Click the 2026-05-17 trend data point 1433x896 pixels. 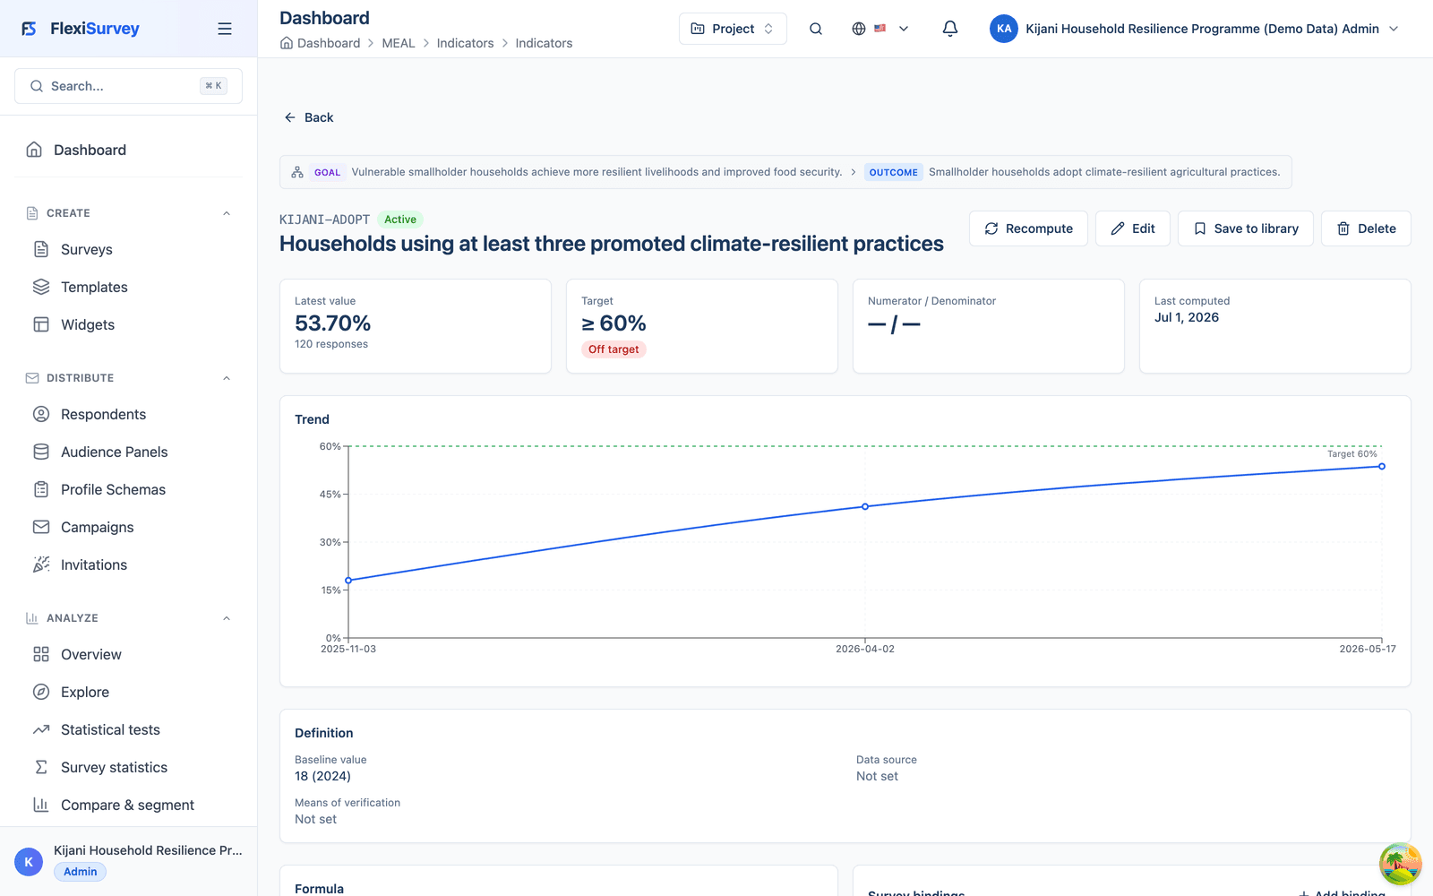[x=1382, y=466]
